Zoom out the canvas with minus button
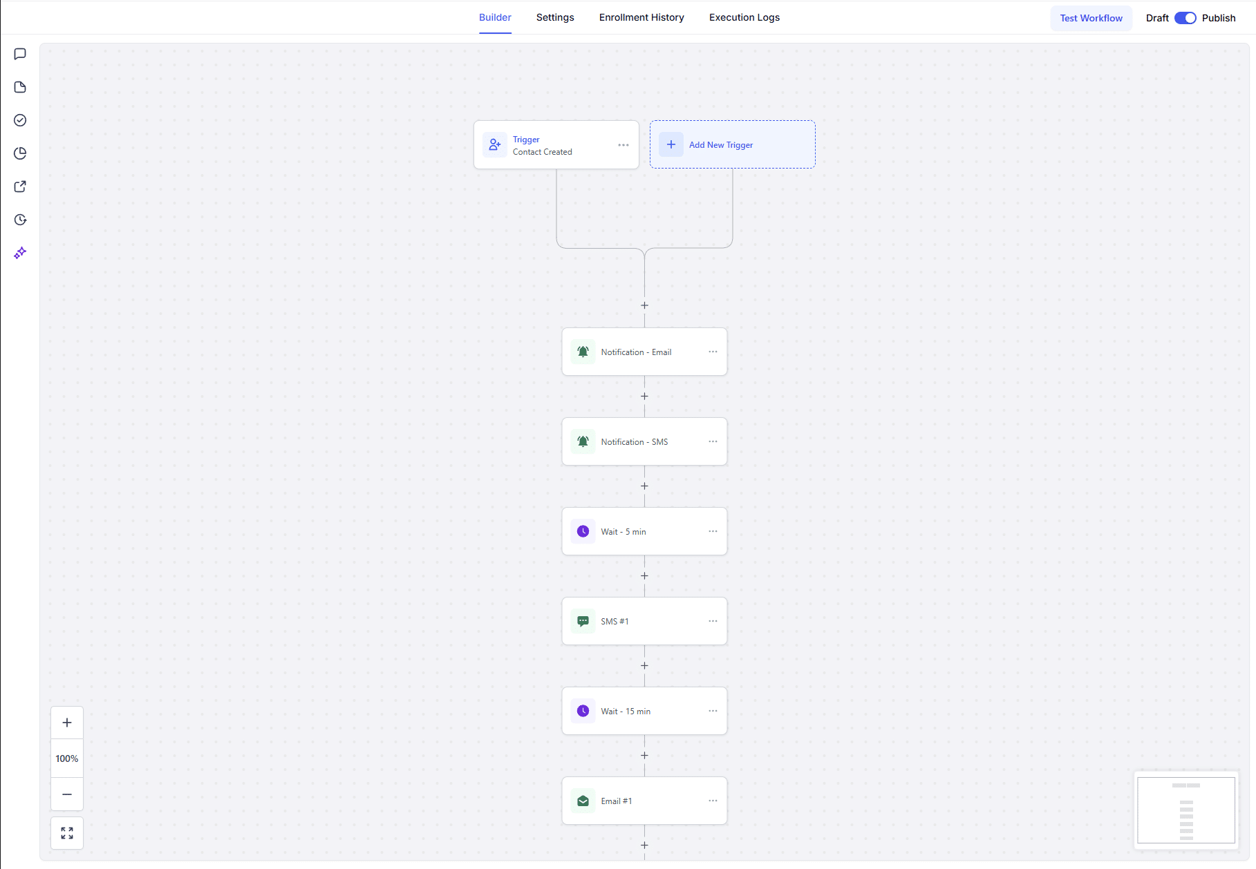 point(67,794)
